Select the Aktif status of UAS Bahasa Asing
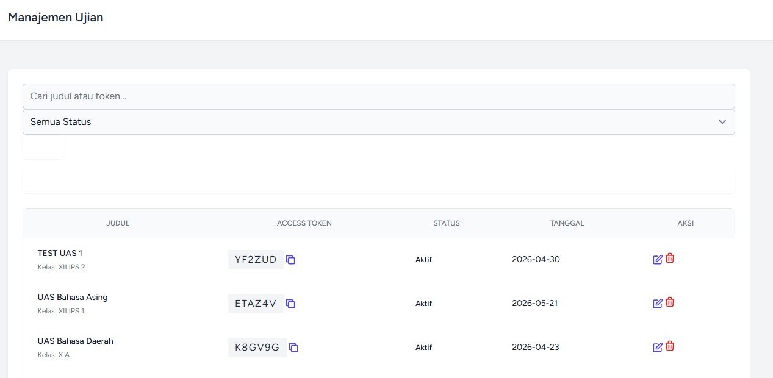 423,304
